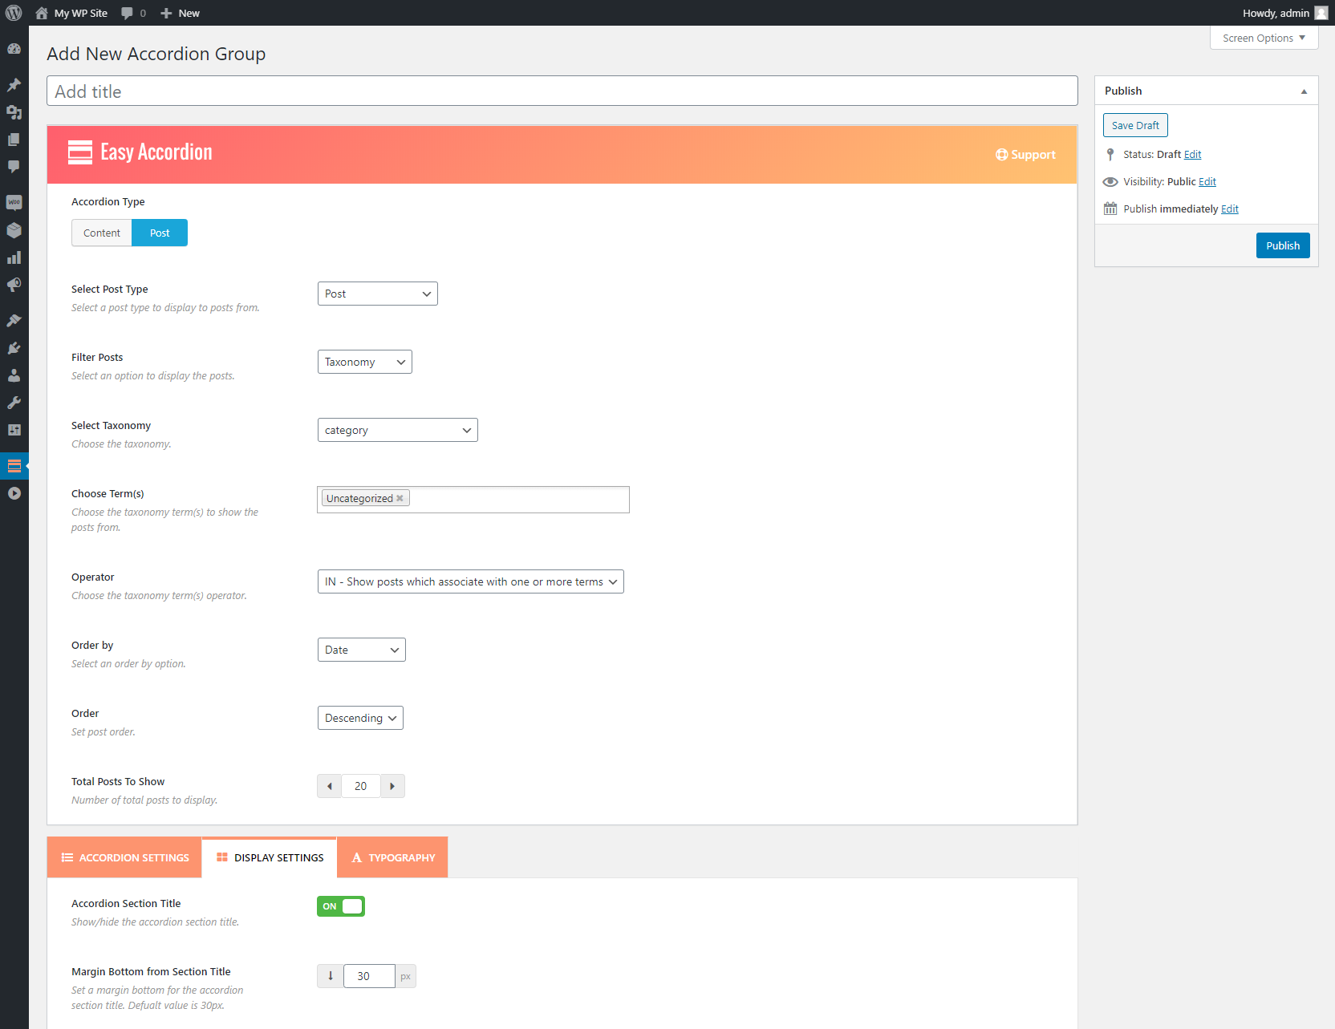Click the down arrow icon beside Margin Bottom

(x=331, y=976)
